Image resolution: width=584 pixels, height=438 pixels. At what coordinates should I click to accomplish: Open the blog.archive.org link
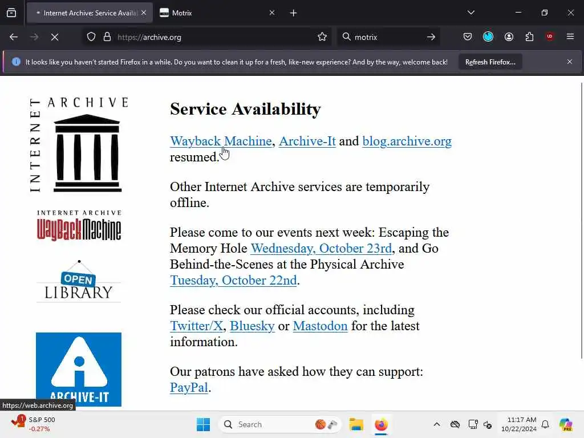click(407, 141)
